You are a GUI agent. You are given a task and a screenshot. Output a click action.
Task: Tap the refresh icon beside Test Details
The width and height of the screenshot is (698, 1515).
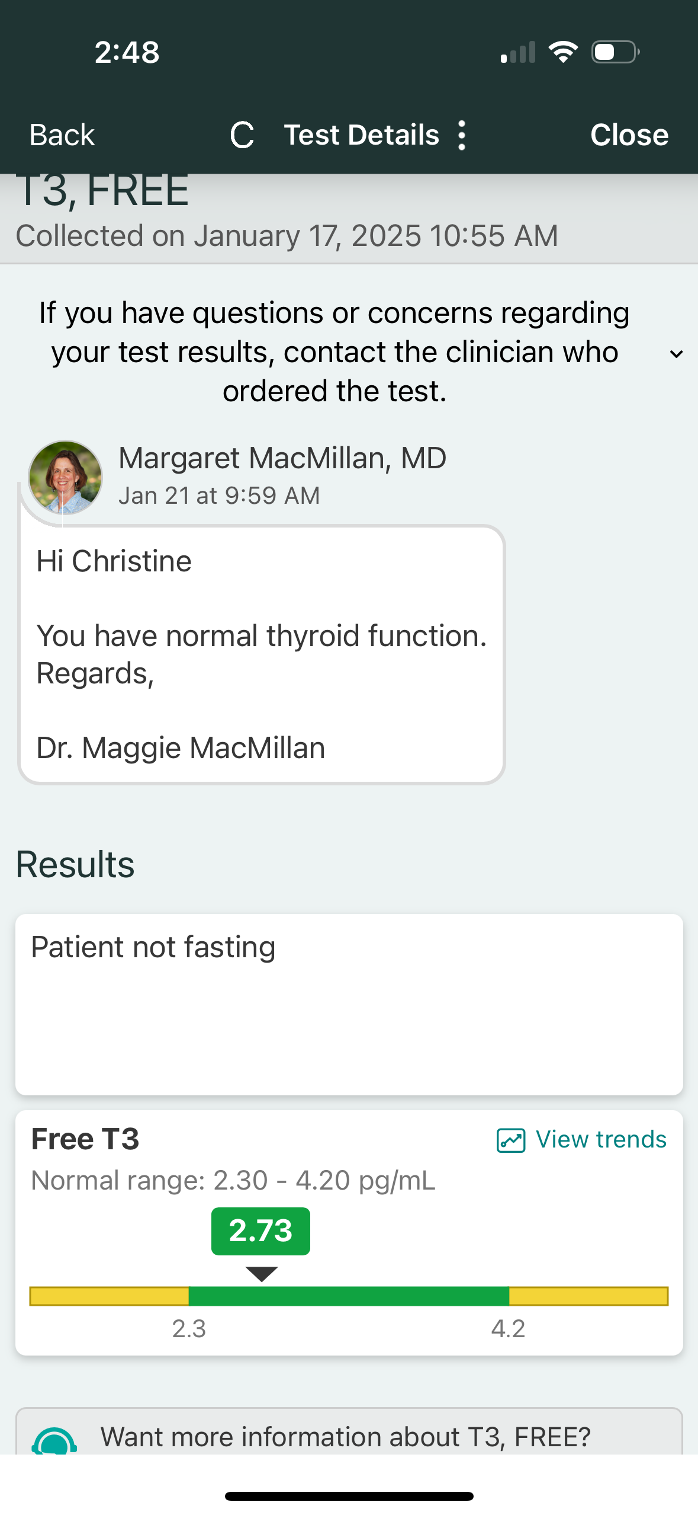[x=242, y=135]
